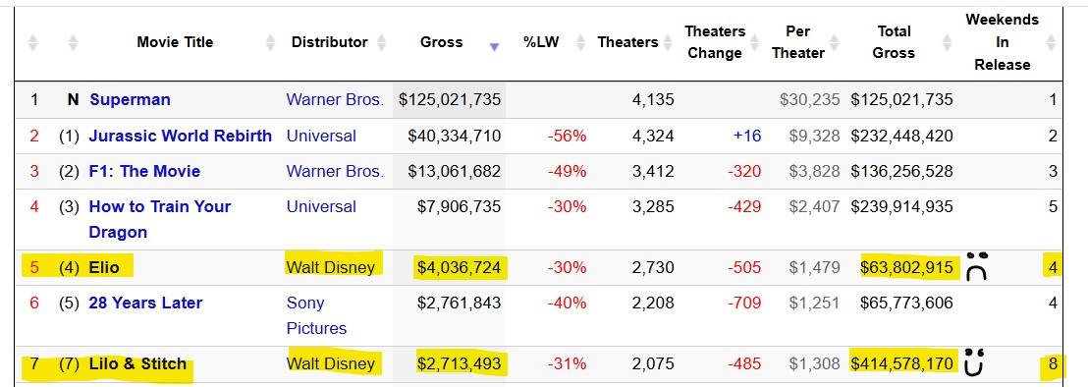The width and height of the screenshot is (1088, 387).
Task: Open How to Train Your Dragon link
Action: pos(160,219)
